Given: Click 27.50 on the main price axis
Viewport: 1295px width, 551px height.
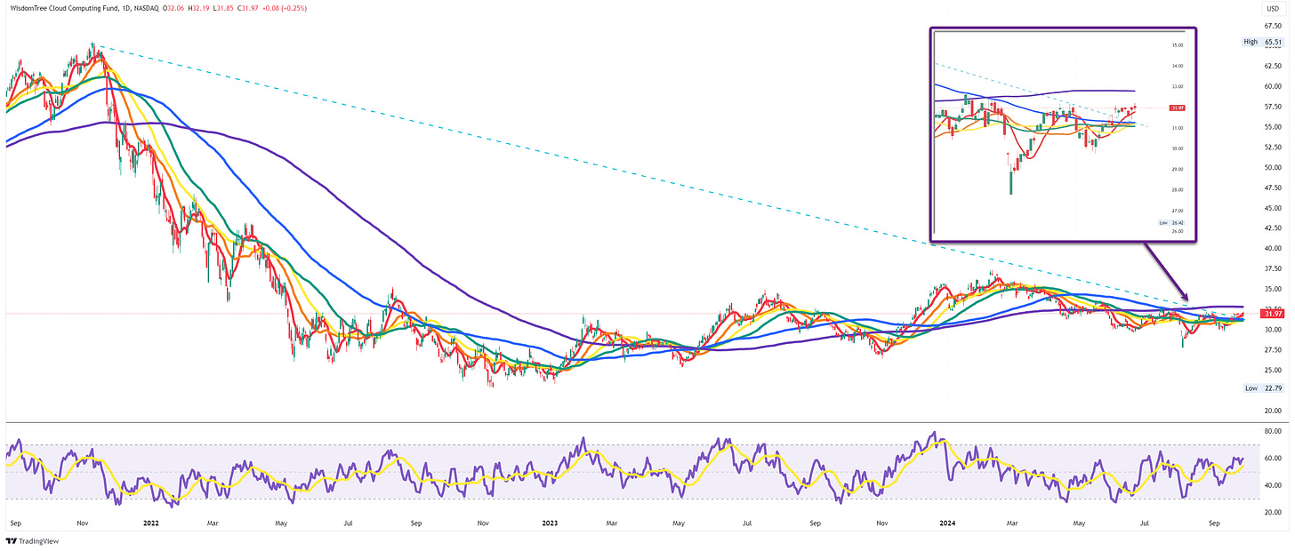Looking at the screenshot, I should tap(1274, 349).
